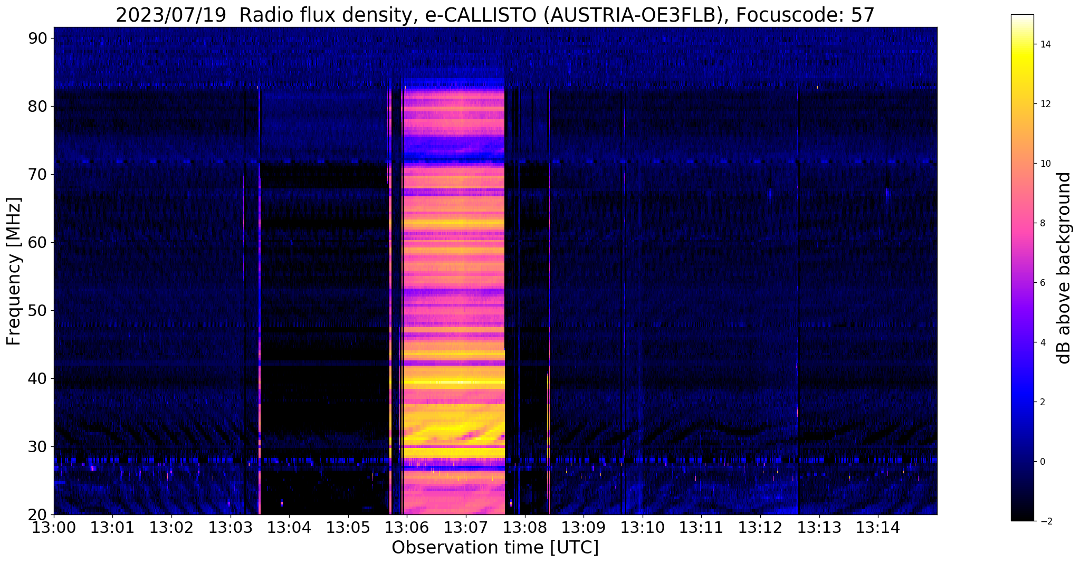Click the 'Frequency [MHz]' axis label
The width and height of the screenshot is (1080, 563).
pyautogui.click(x=14, y=271)
